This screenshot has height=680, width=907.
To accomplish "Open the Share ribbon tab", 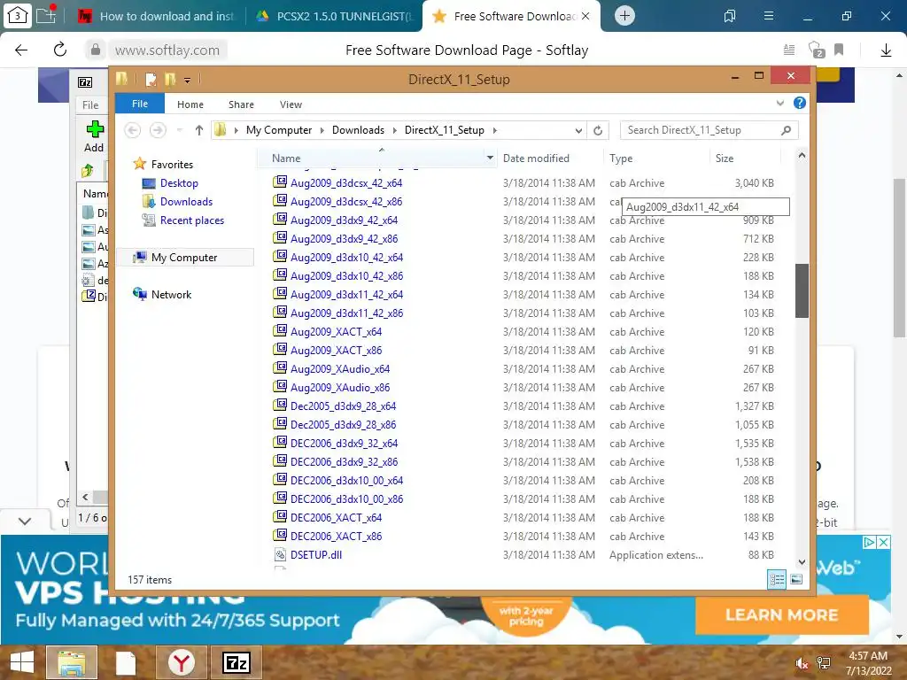I will pos(241,104).
